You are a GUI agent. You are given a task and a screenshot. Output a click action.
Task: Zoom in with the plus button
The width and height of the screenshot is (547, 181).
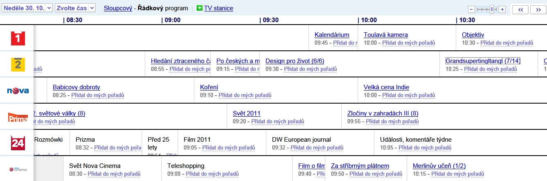502,9
